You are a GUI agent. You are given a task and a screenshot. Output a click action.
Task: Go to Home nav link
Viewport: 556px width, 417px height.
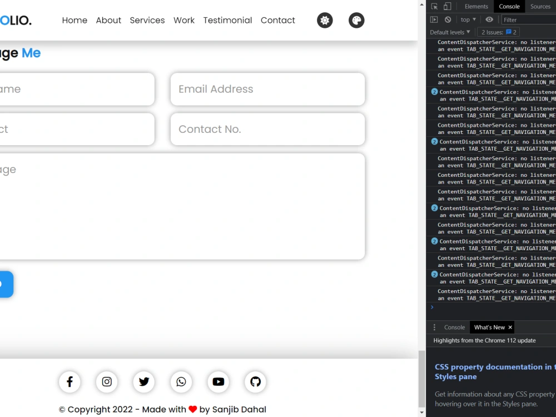tap(75, 20)
